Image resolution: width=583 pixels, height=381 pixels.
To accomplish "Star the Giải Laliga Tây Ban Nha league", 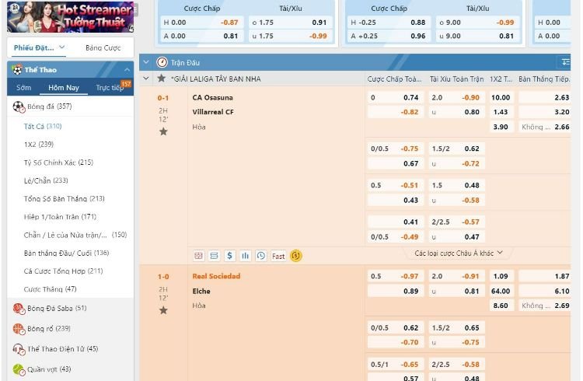I will point(161,79).
